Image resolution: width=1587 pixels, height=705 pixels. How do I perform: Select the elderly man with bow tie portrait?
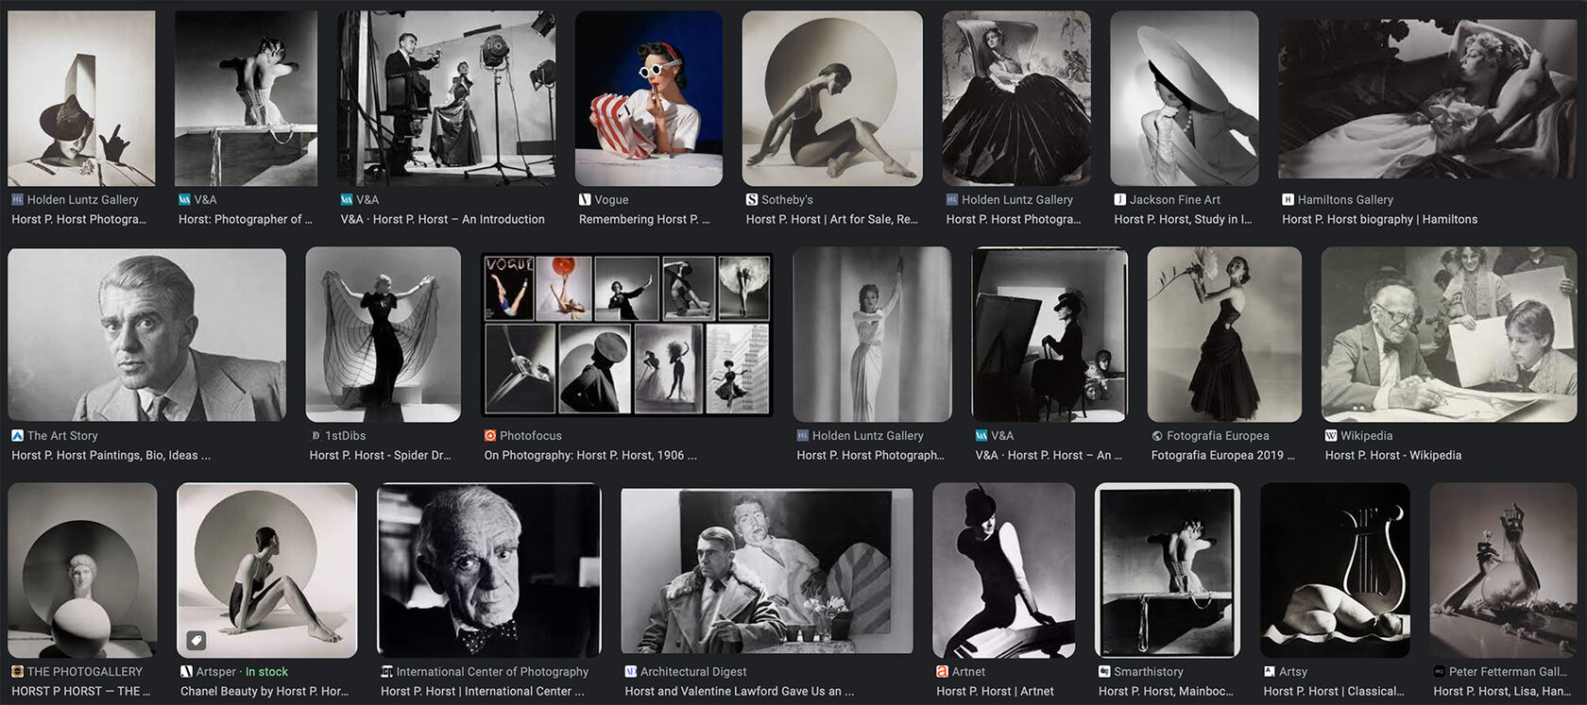[x=488, y=570]
